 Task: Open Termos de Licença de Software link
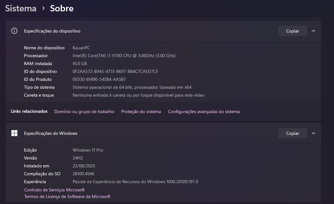point(67,196)
